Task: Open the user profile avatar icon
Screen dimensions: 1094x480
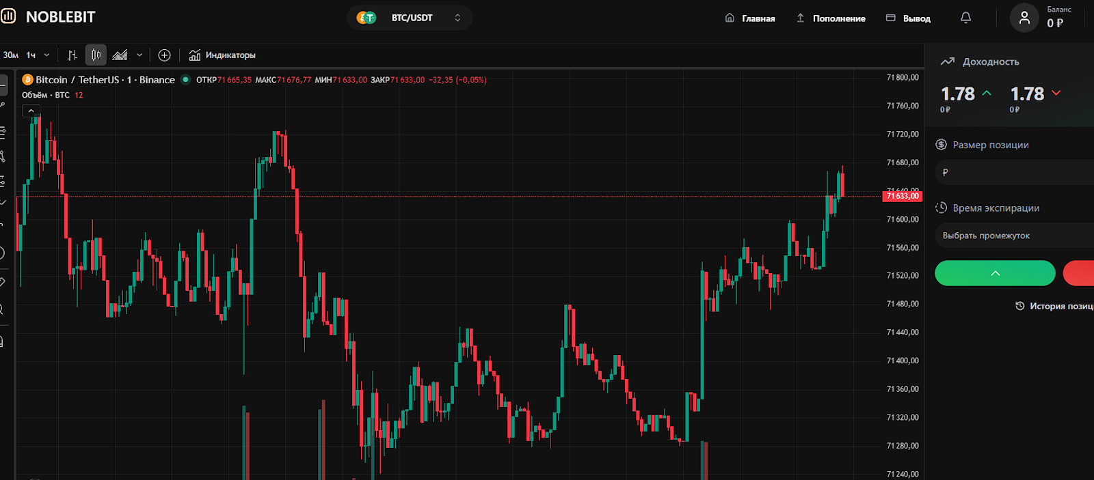Action: pyautogui.click(x=1024, y=18)
